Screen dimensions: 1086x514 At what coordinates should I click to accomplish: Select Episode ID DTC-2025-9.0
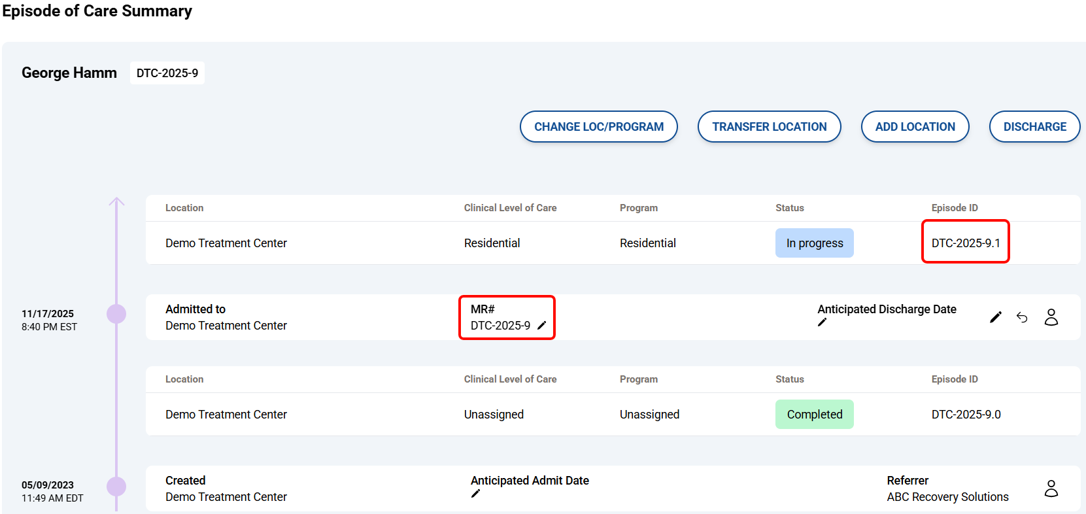coord(966,415)
